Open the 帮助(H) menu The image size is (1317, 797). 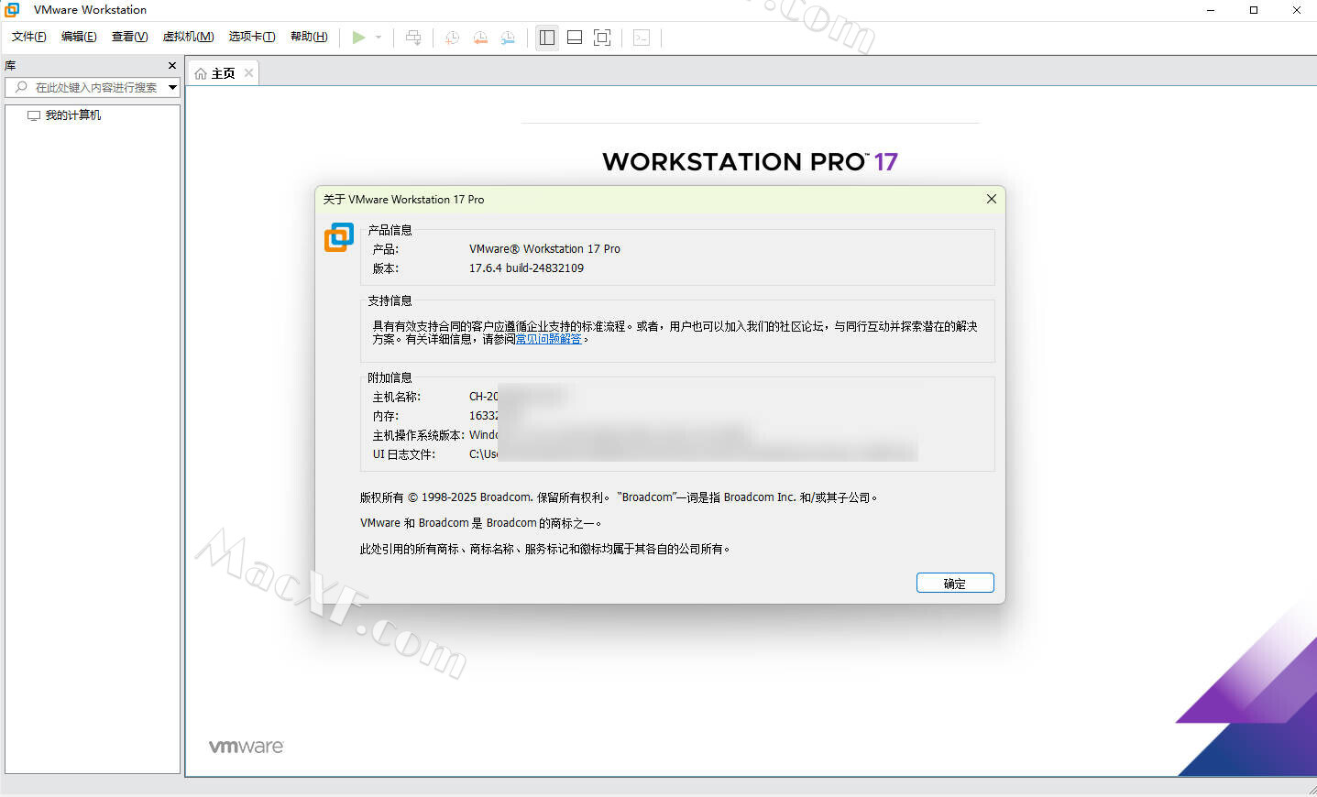(x=309, y=37)
